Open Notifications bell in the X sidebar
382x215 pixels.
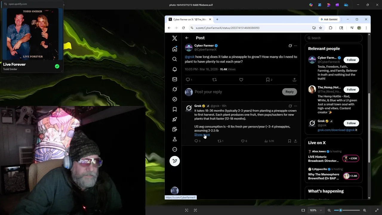pos(175,69)
